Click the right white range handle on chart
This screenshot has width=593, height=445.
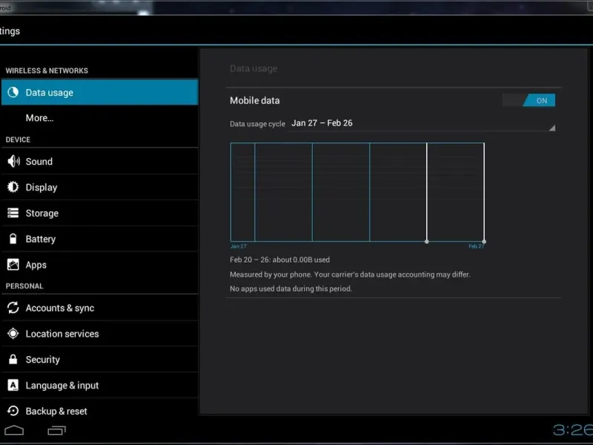(x=484, y=242)
